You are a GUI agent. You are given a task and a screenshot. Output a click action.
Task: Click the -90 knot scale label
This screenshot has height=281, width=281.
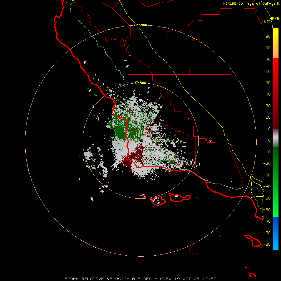pos(267,244)
